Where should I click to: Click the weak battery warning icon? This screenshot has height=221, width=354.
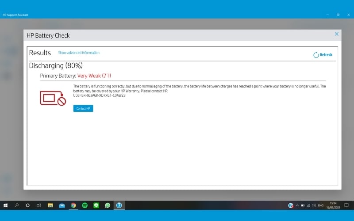(x=53, y=98)
